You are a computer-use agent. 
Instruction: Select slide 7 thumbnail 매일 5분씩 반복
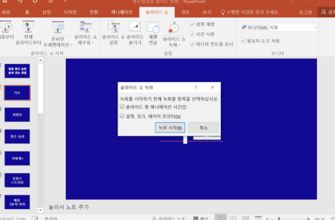(x=17, y=202)
